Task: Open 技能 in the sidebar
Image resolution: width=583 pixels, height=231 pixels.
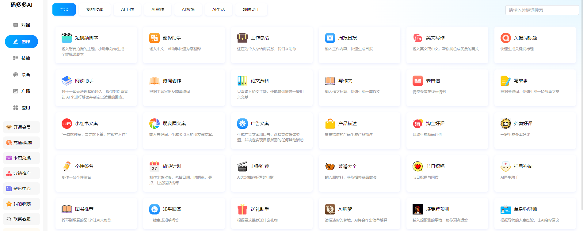Action: pyautogui.click(x=21, y=58)
